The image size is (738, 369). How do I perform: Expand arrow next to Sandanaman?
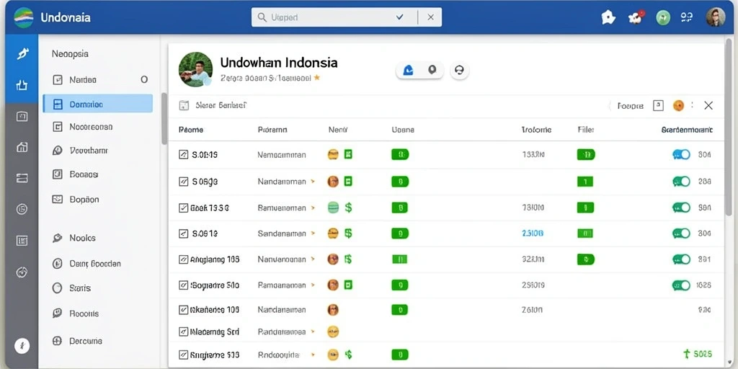pos(312,234)
